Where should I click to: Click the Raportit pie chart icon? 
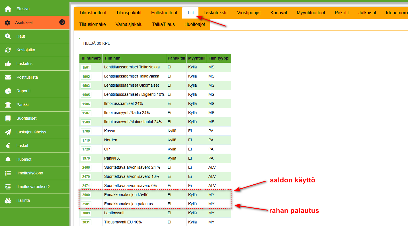(x=8, y=91)
